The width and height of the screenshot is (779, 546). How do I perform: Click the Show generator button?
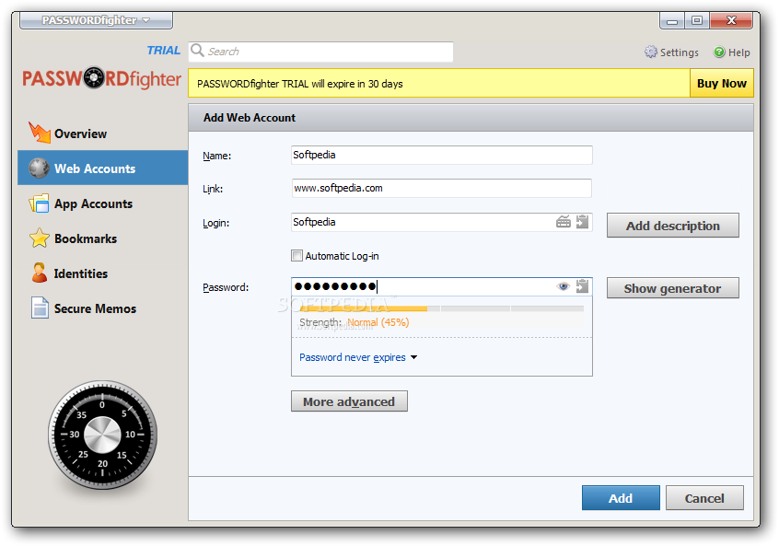click(x=673, y=288)
